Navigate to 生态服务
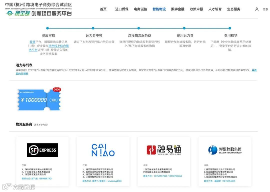Viewport: 270px width, 192px height. click(233, 9)
